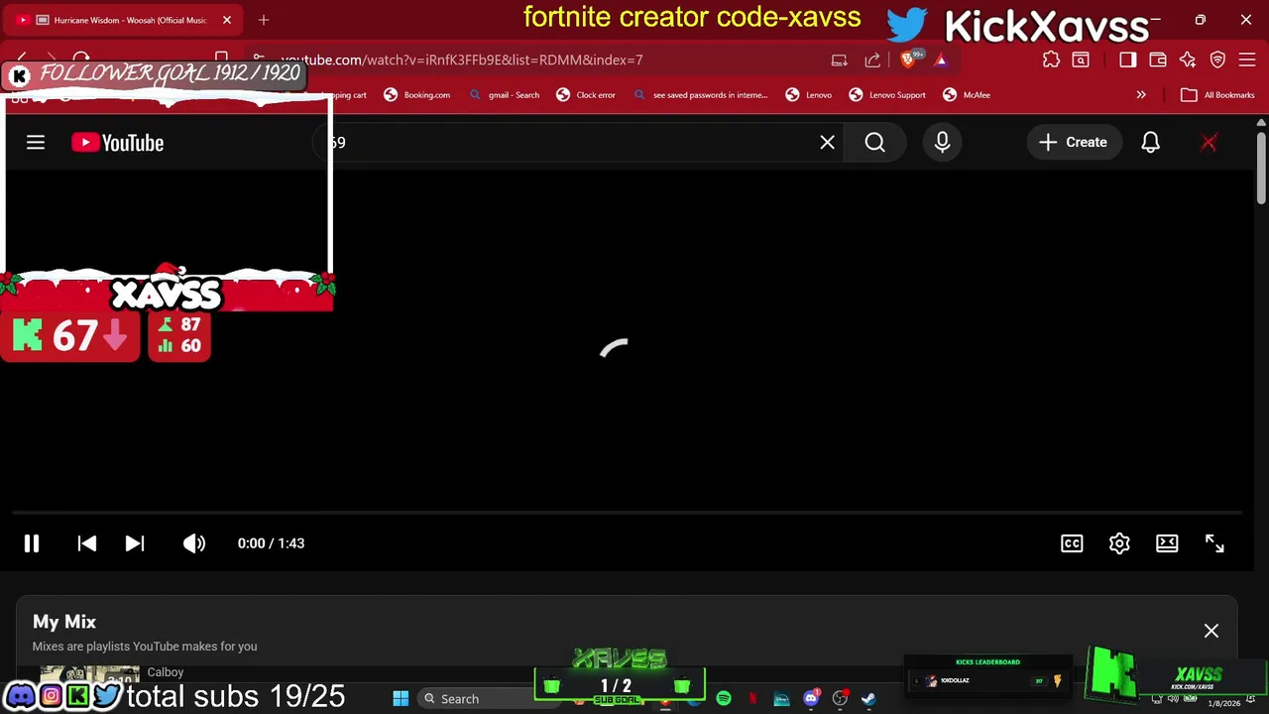Skip to the previous video

pos(87,543)
